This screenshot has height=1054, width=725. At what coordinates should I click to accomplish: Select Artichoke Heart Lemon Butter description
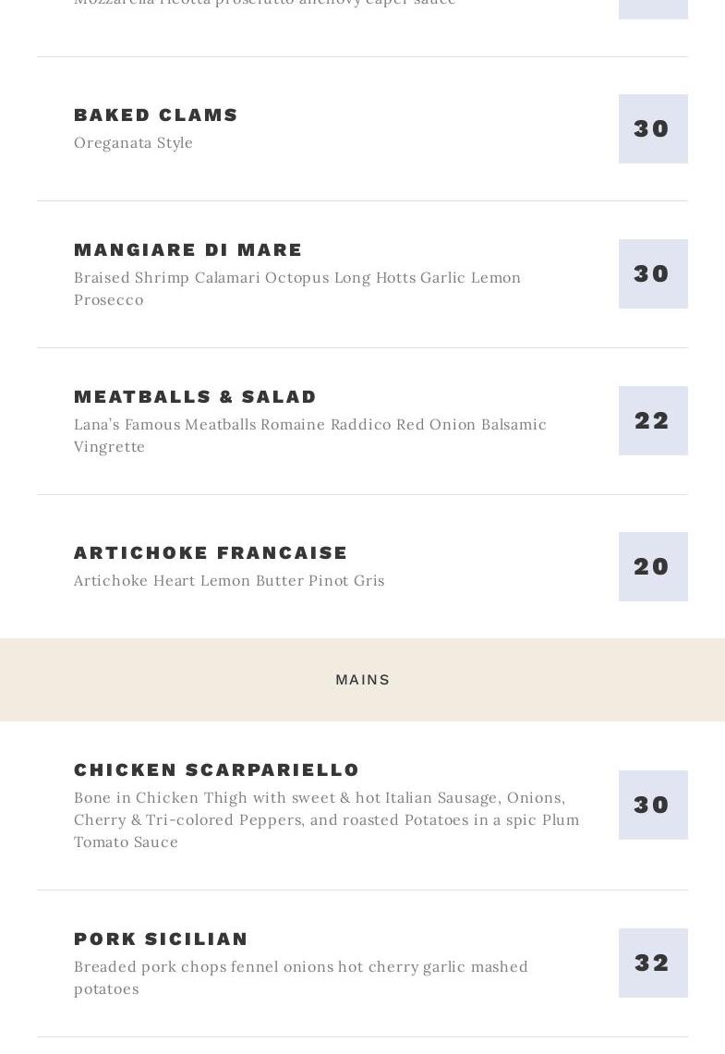229,581
